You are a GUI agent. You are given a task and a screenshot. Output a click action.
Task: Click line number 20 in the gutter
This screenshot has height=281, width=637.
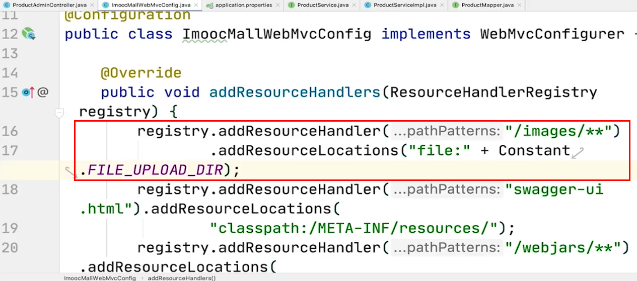(x=10, y=248)
